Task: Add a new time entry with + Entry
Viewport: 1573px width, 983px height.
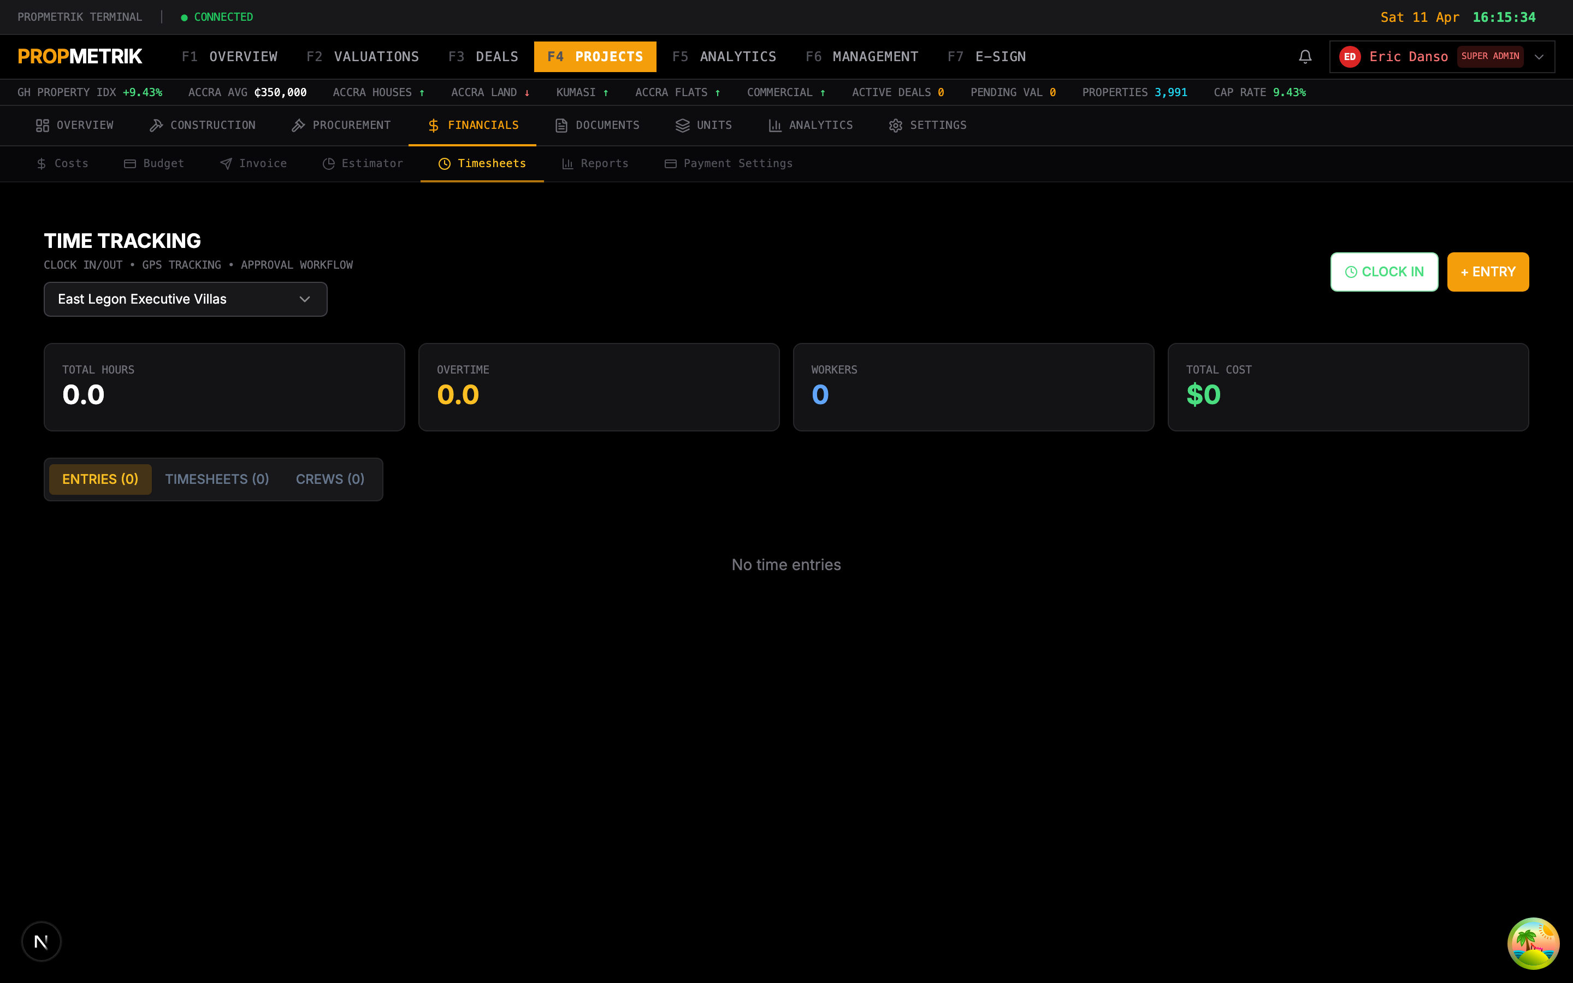Action: pyautogui.click(x=1488, y=272)
